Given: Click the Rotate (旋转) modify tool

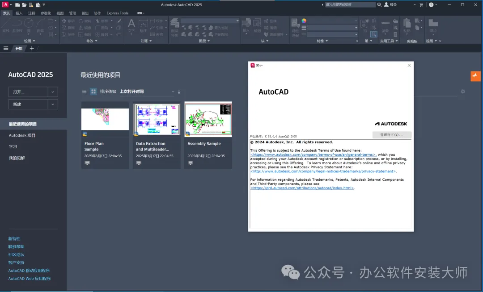Looking at the screenshot, I should pyautogui.click(x=85, y=21).
